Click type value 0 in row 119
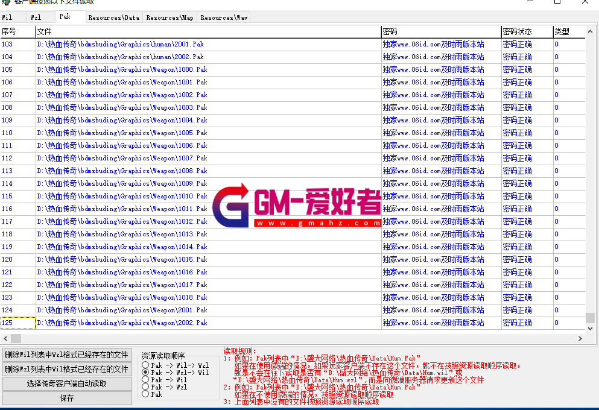Image resolution: width=599 pixels, height=410 pixels. [569, 247]
